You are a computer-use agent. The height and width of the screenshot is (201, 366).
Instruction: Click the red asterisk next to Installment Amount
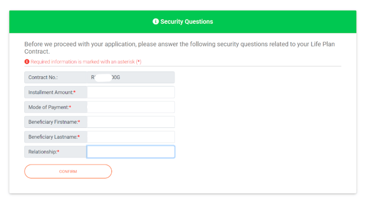pos(74,92)
